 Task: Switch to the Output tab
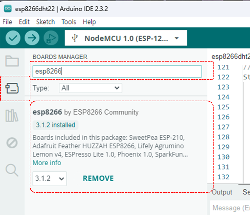click(222, 192)
